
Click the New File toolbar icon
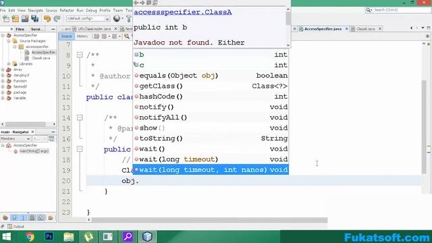point(6,19)
